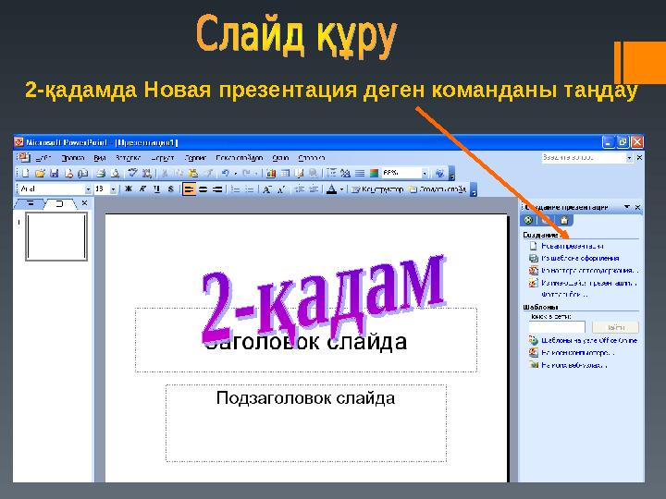Run Spelling check from the toolbar
Screen dimensions: 666x499
coord(132,173)
